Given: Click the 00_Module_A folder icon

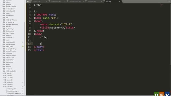Looking at the screenshot, I should 4,22.
